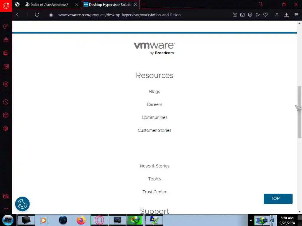Viewport: 302px width, 226px height.
Task: Open the search tabs magnifier icon
Action: [261, 4]
